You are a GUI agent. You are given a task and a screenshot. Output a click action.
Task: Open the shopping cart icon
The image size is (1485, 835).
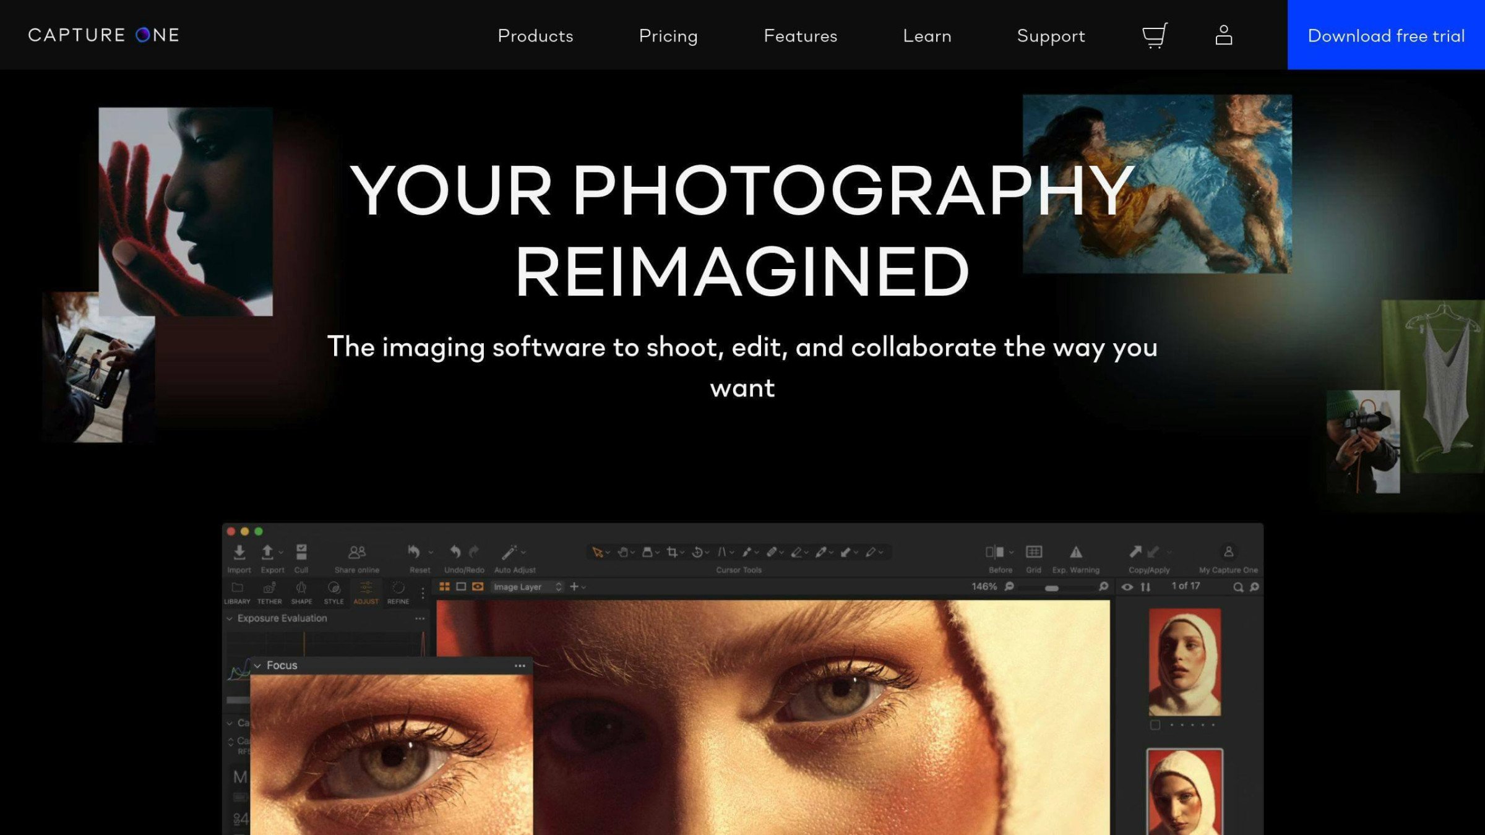pos(1155,35)
